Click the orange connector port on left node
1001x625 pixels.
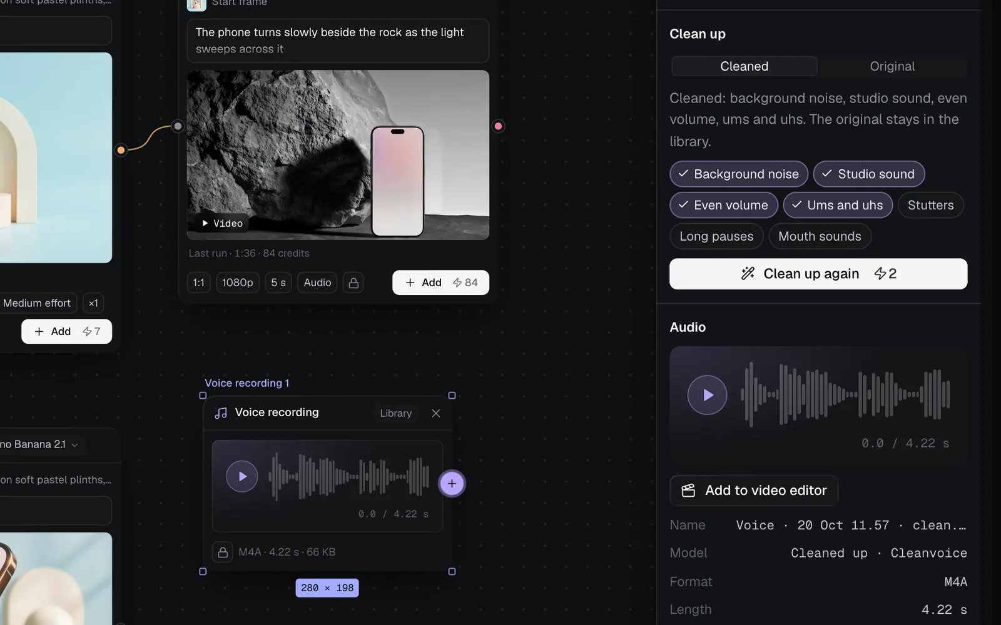(121, 150)
